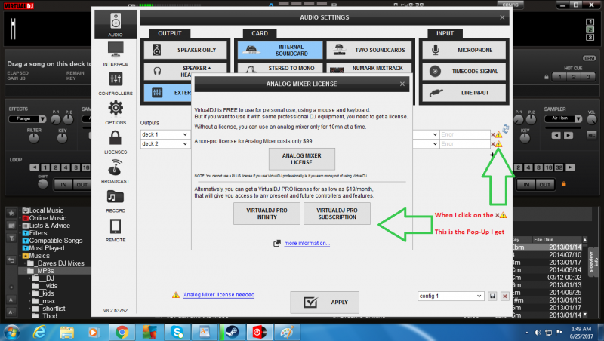Open the config 1 dropdown
This screenshot has width=604, height=341.
[x=451, y=296]
